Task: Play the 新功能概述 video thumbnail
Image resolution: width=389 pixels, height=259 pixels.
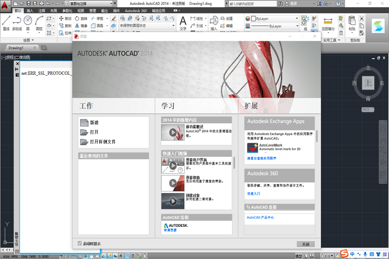Action: click(x=173, y=132)
